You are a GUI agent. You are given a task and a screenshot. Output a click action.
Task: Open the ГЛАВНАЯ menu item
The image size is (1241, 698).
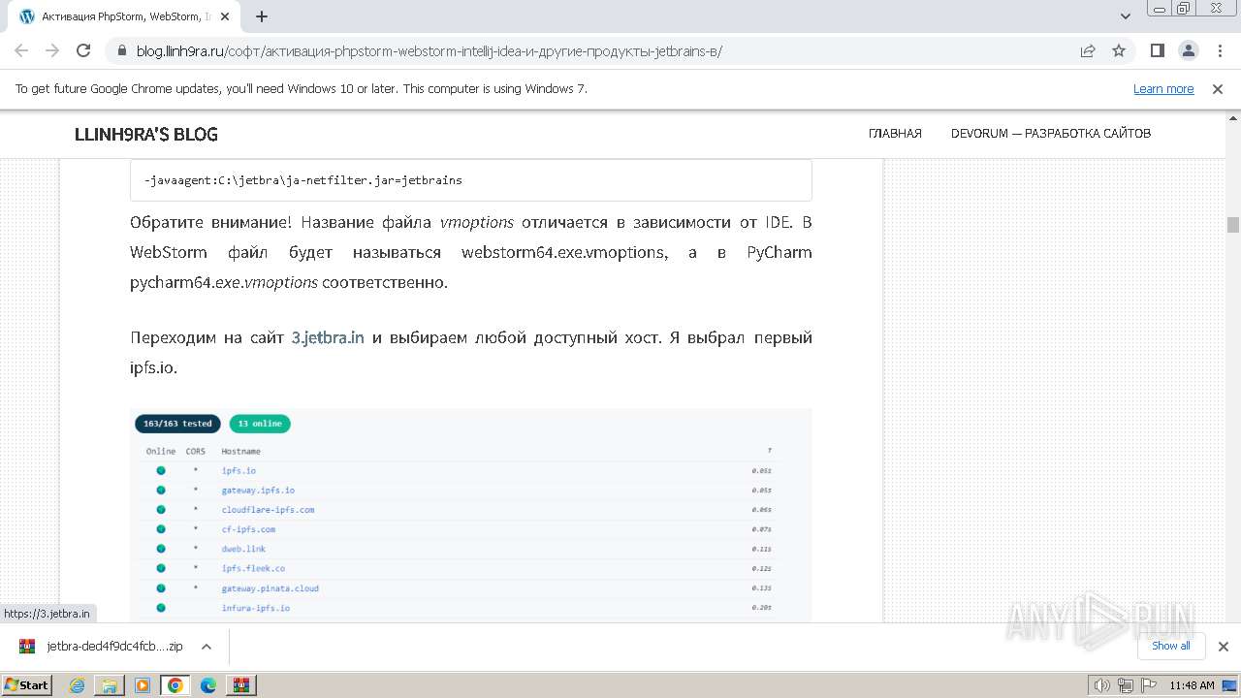(895, 134)
